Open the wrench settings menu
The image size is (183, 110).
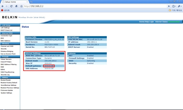point(180,6)
